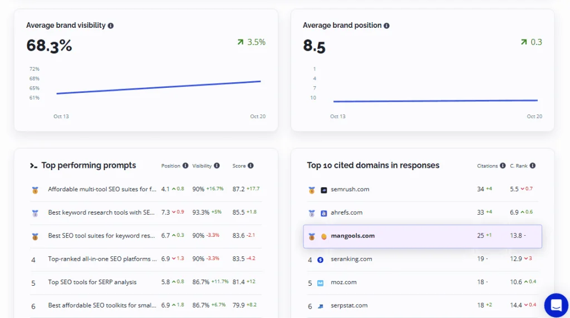The width and height of the screenshot is (570, 318).
Task: Open prompt 'Best keyword research tools with SE...'
Action: pyautogui.click(x=101, y=212)
